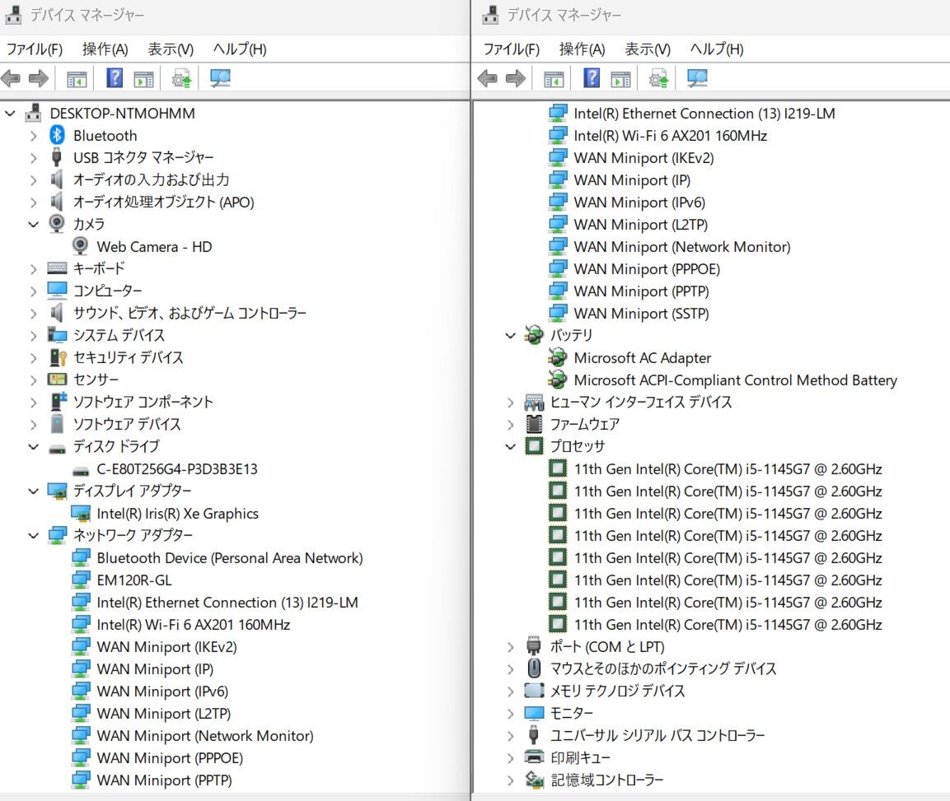The width and height of the screenshot is (950, 801).
Task: Select オーディオの入力および出力 category
Action: pos(152,179)
